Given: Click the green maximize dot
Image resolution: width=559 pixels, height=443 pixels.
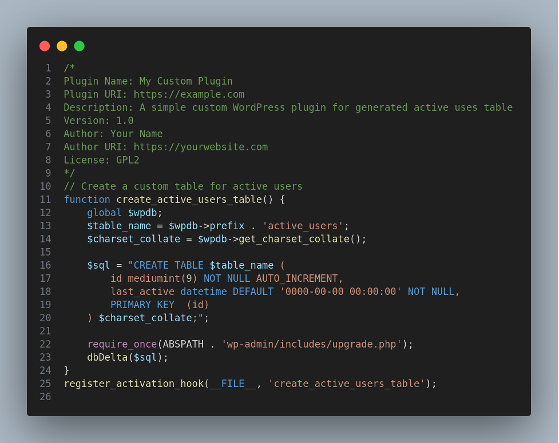Looking at the screenshot, I should pyautogui.click(x=79, y=46).
